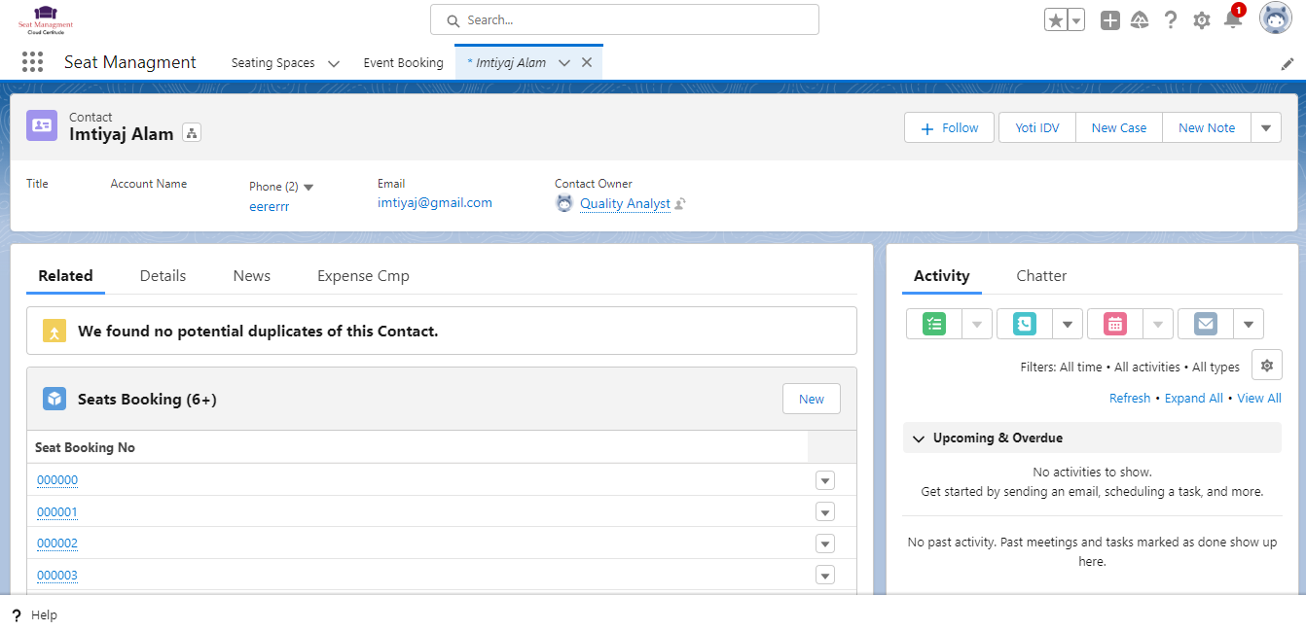Click the New Event calendar icon
The width and height of the screenshot is (1306, 631).
[1115, 324]
